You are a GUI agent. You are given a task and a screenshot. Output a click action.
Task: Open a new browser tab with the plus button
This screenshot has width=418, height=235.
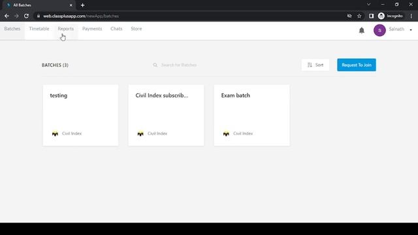(83, 5)
